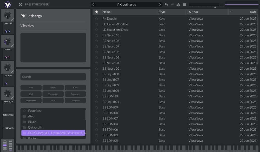
Task: Open the Favorites folder entry
Action: pos(53,111)
